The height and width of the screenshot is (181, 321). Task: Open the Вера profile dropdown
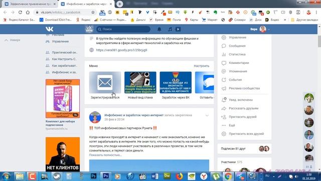[x=260, y=29]
